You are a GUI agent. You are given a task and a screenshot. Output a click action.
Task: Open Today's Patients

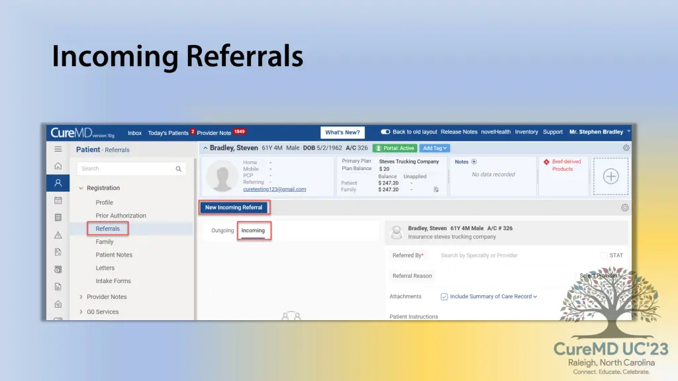tap(168, 133)
